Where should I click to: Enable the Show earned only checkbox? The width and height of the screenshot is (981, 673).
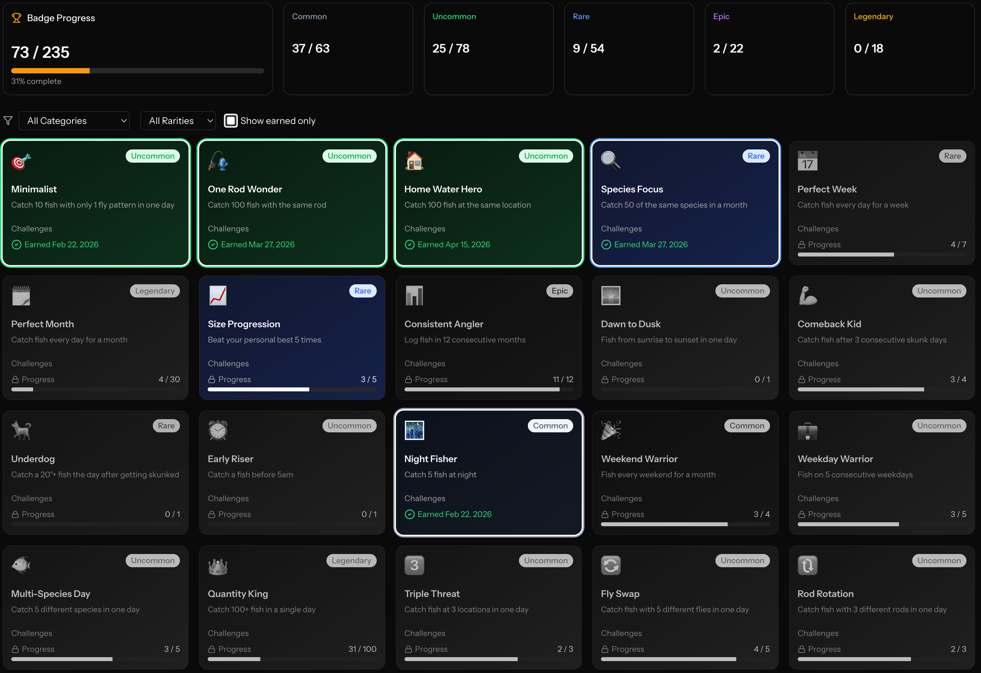(231, 121)
